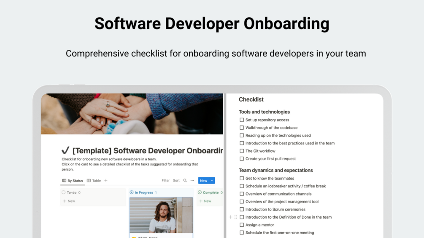Check 'Overview of communication channels'
The height and width of the screenshot is (238, 424).
[242, 194]
